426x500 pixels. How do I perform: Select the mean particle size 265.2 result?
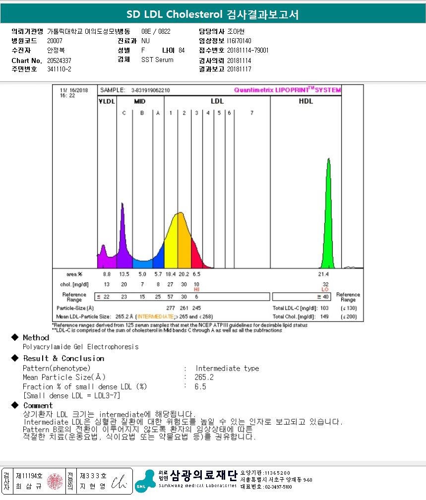tap(204, 377)
